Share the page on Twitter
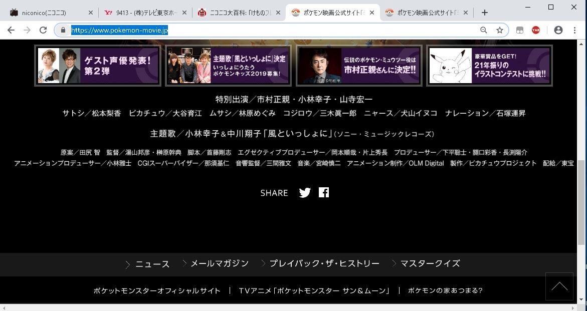 pyautogui.click(x=305, y=192)
